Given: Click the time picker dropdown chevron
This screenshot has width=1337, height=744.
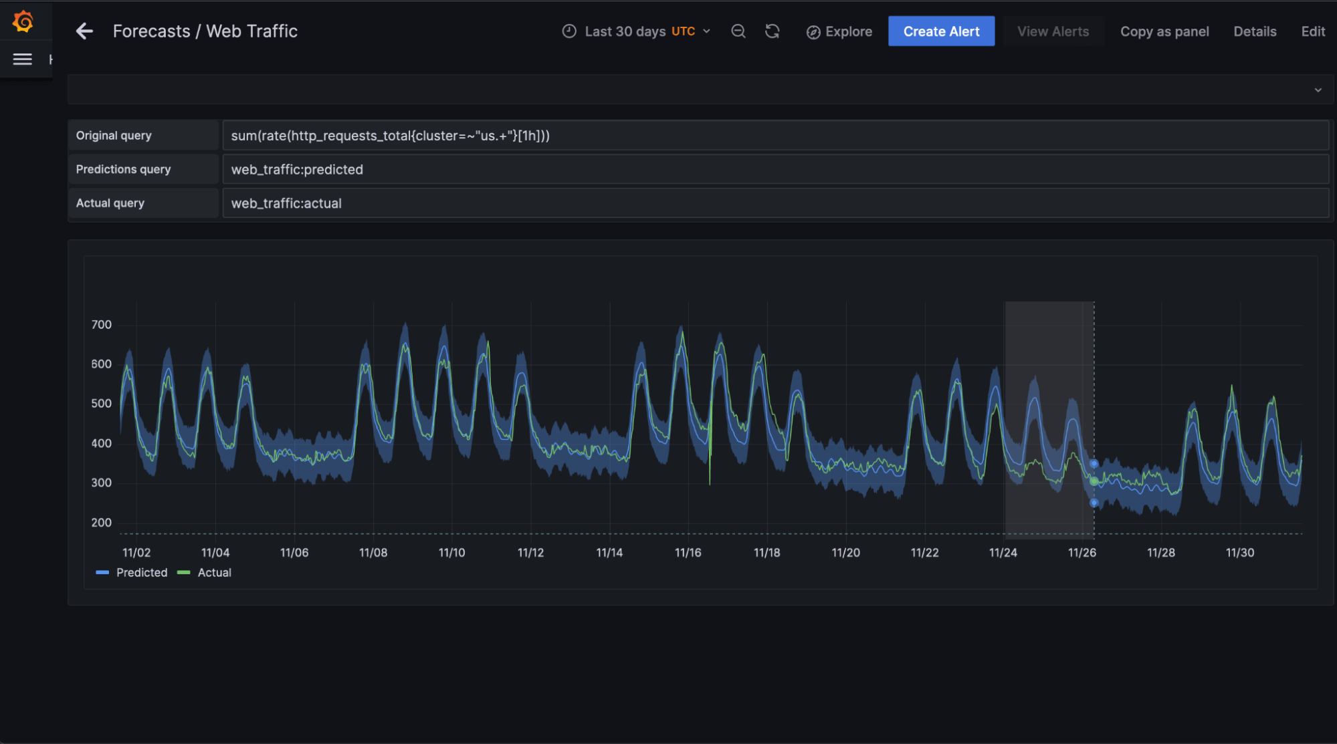Looking at the screenshot, I should [707, 31].
